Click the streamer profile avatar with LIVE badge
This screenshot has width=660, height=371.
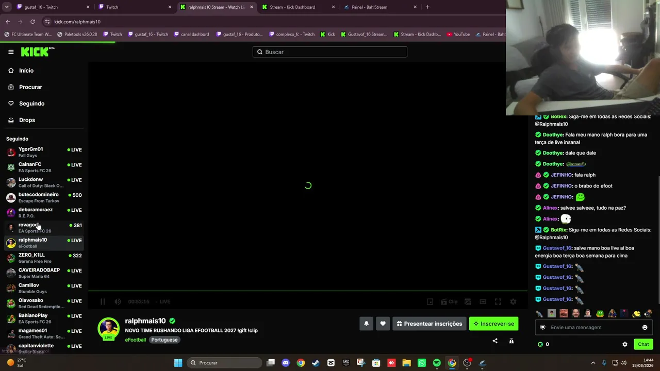point(108,329)
